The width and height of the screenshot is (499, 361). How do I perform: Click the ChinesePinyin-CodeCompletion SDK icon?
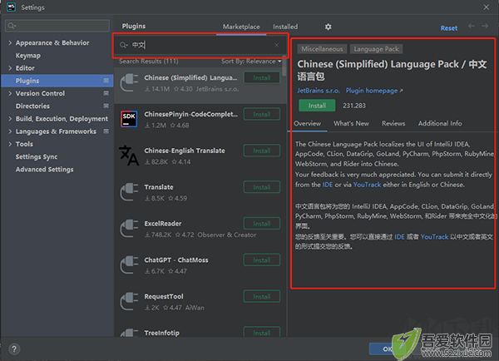coord(129,119)
